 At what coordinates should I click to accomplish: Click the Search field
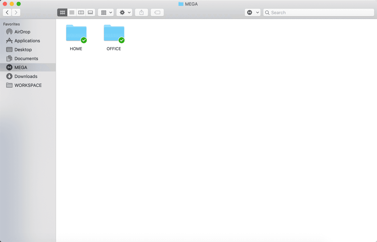(x=319, y=12)
